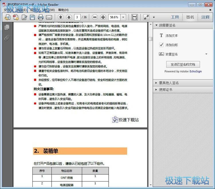
Task: Click the Create PDF online icon
Action: point(16,17)
